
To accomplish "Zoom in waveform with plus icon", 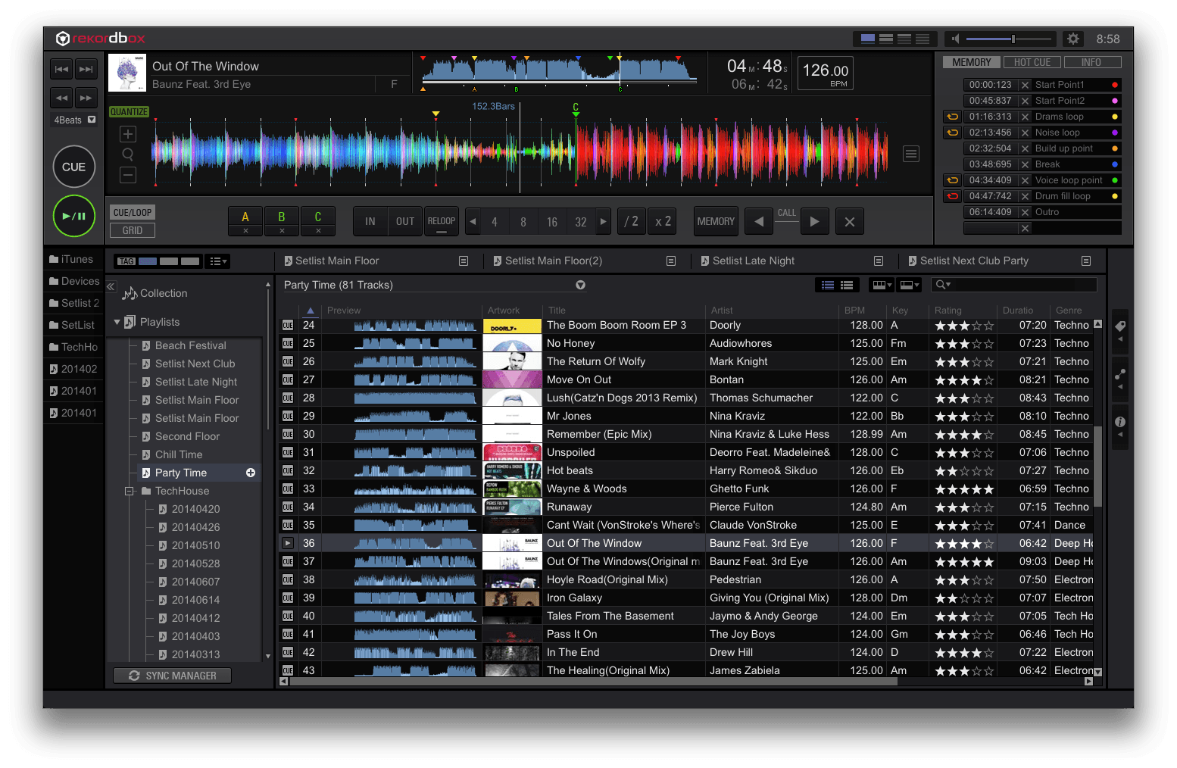I will click(x=128, y=134).
